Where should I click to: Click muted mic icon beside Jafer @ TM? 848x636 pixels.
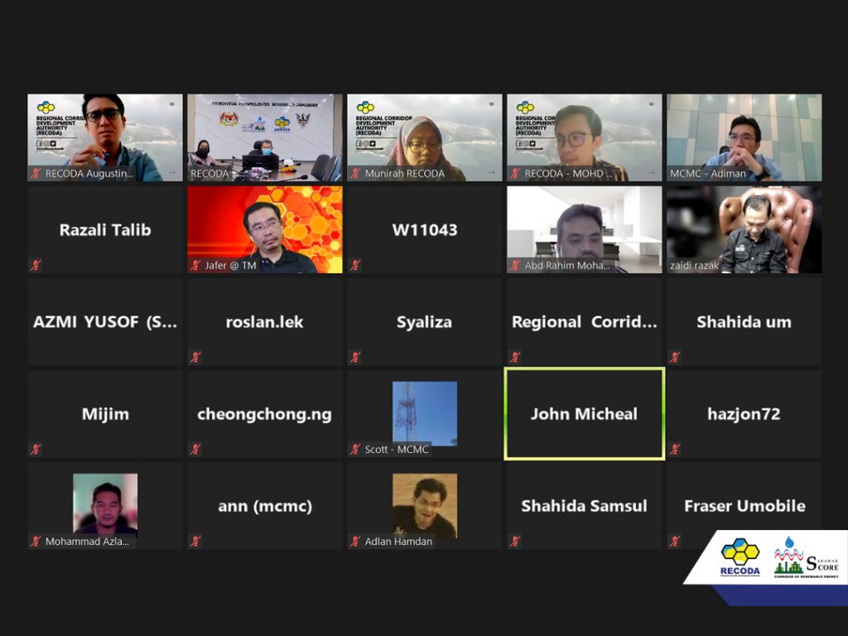coord(195,265)
